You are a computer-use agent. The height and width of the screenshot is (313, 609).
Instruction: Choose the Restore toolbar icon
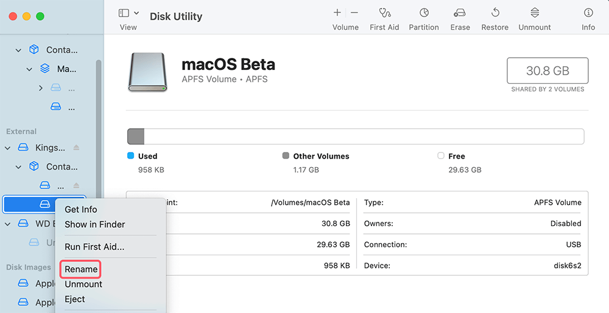pos(495,13)
